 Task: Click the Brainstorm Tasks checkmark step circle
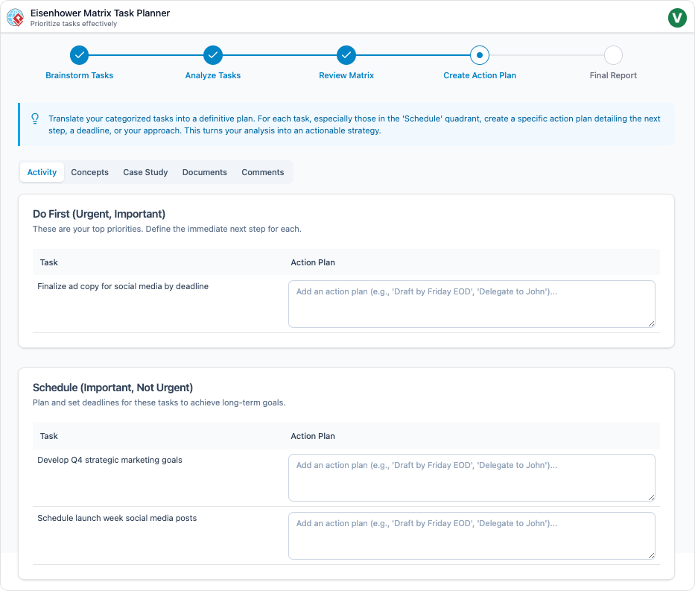[x=80, y=55]
